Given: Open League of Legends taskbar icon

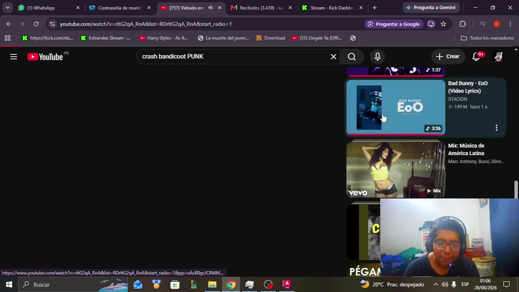Looking at the screenshot, I should [194, 285].
